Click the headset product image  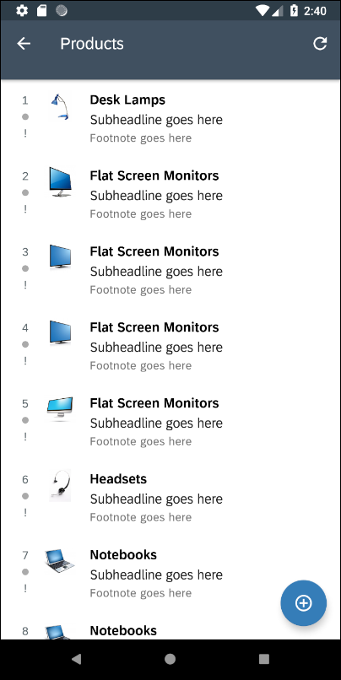(60, 485)
